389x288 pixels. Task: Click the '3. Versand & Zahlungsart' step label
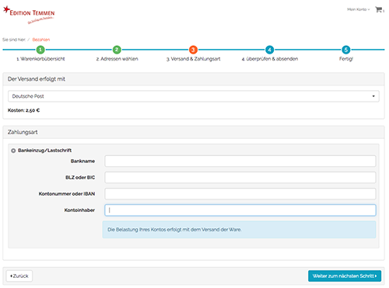194,59
